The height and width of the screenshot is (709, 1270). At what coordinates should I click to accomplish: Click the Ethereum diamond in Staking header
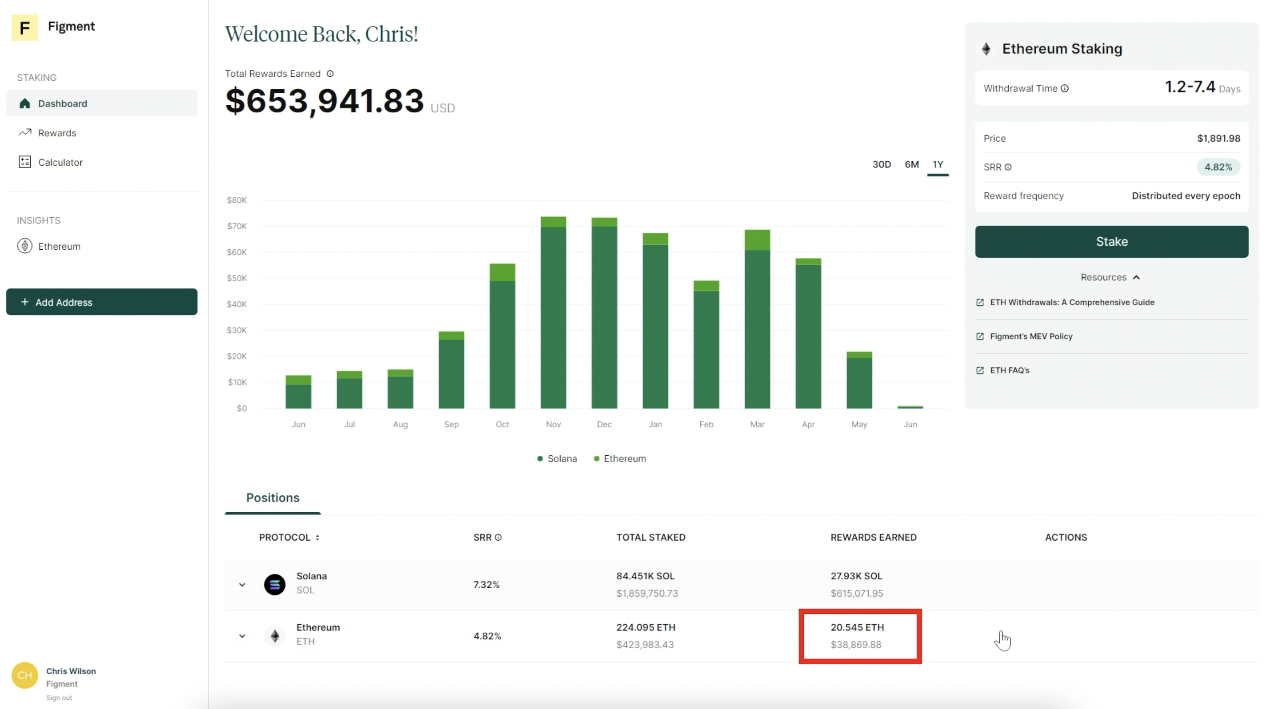986,49
